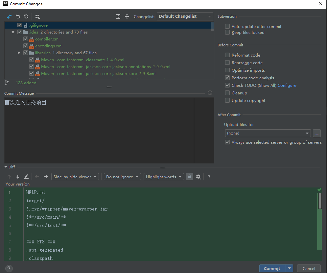This screenshot has height=273, width=327.
Task: Open the Upload files to dropdown
Action: click(x=268, y=133)
